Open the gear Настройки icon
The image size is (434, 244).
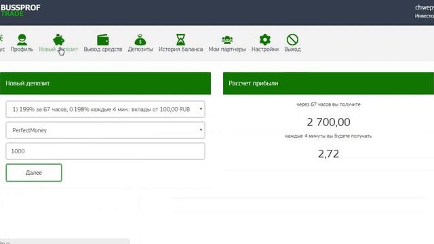point(265,39)
